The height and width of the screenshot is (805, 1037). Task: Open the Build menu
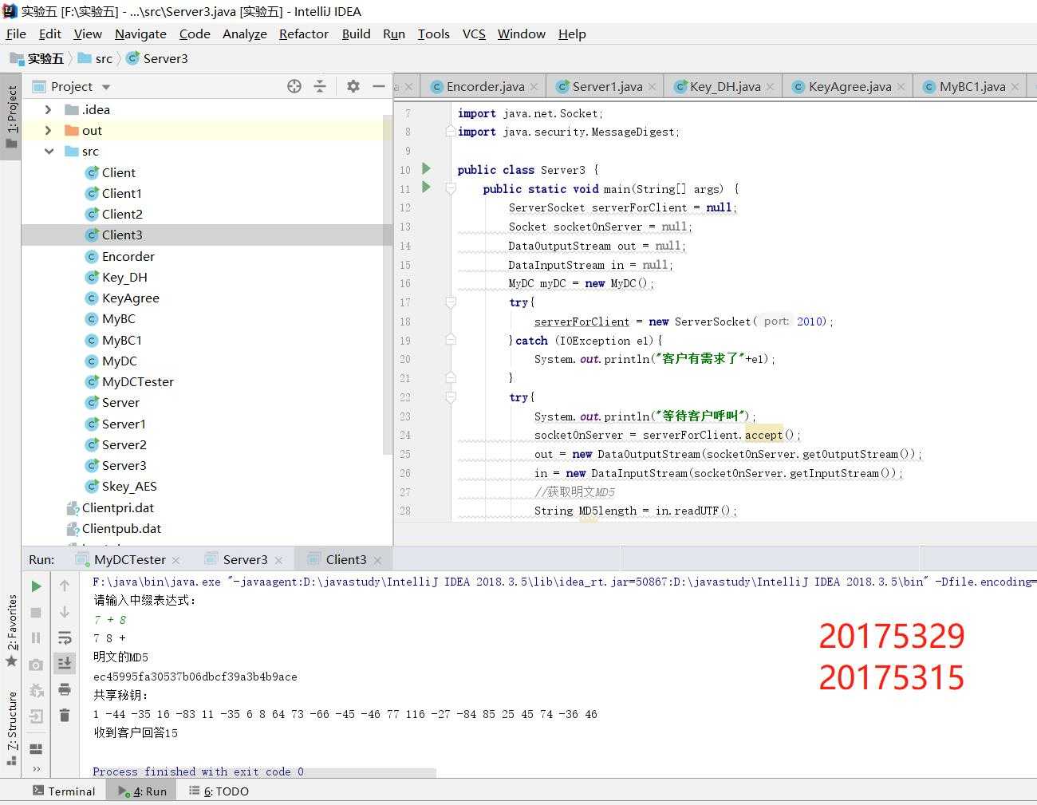(x=356, y=34)
